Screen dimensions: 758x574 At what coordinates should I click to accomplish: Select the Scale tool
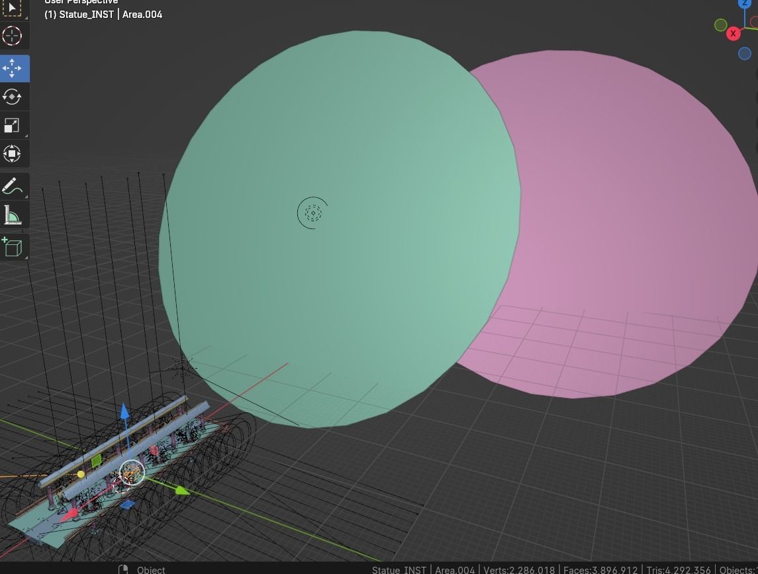click(12, 125)
